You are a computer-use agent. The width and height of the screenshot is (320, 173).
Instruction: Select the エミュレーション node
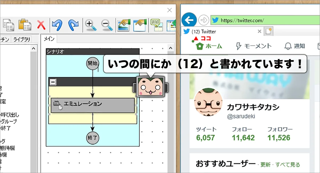click(x=93, y=105)
